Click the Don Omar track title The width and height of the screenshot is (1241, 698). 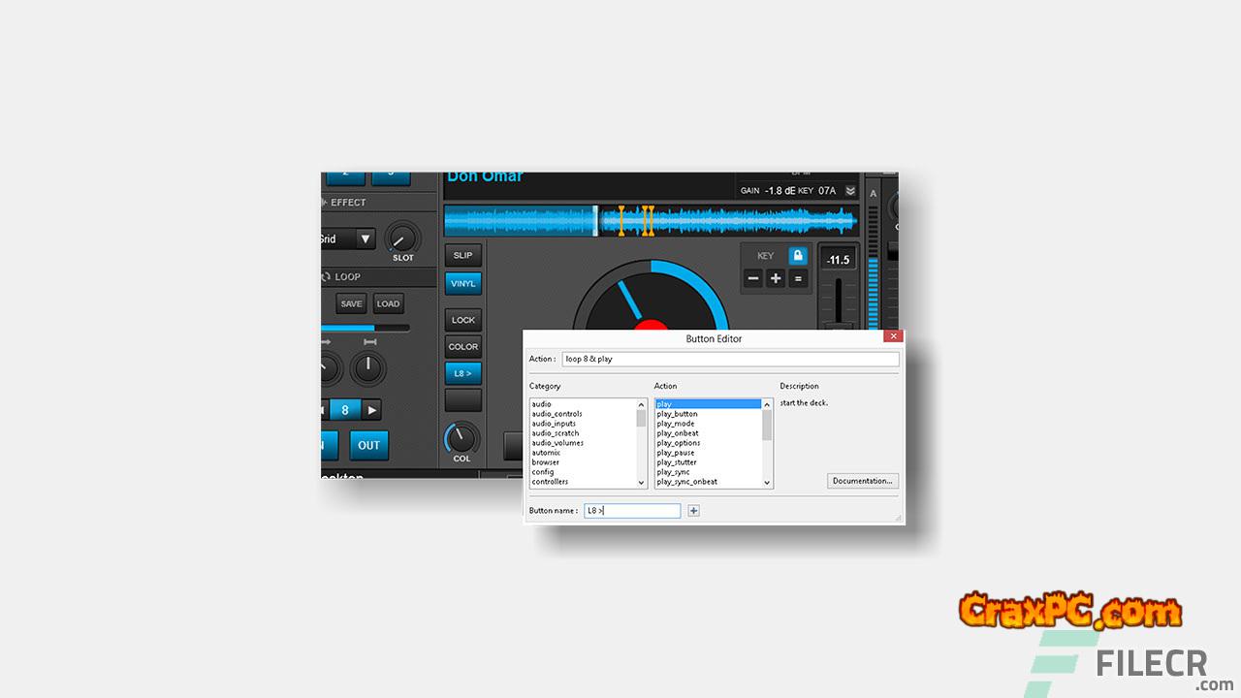(x=485, y=176)
